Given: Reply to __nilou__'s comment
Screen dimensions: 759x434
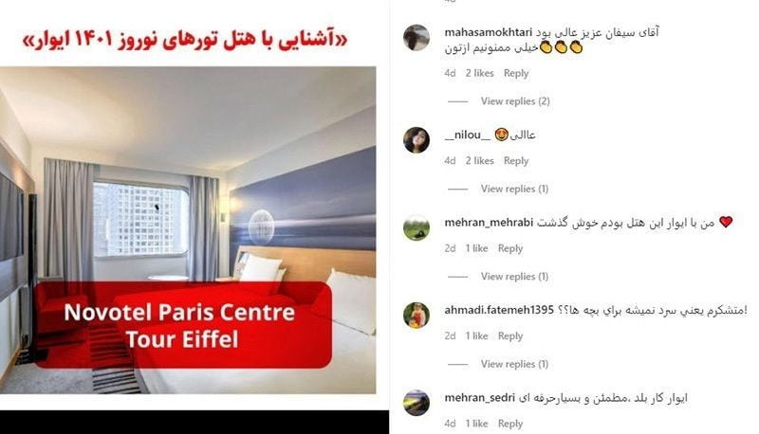Looking at the screenshot, I should tap(516, 160).
